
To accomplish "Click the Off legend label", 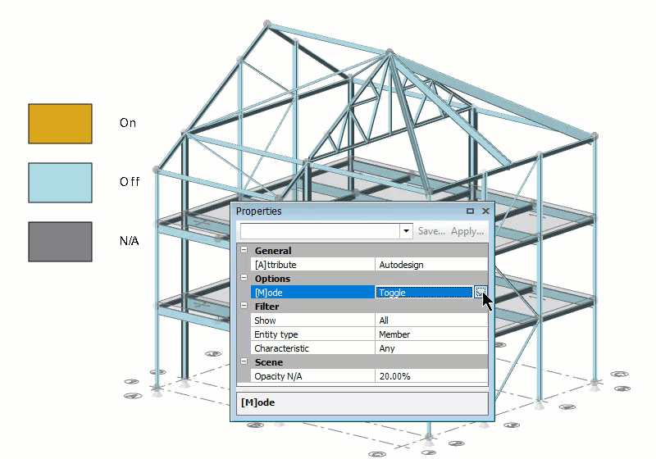I will [130, 182].
